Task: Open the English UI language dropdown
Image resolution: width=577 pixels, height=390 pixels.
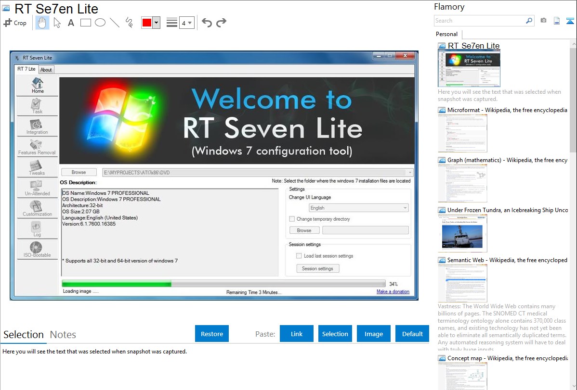Action: point(358,208)
